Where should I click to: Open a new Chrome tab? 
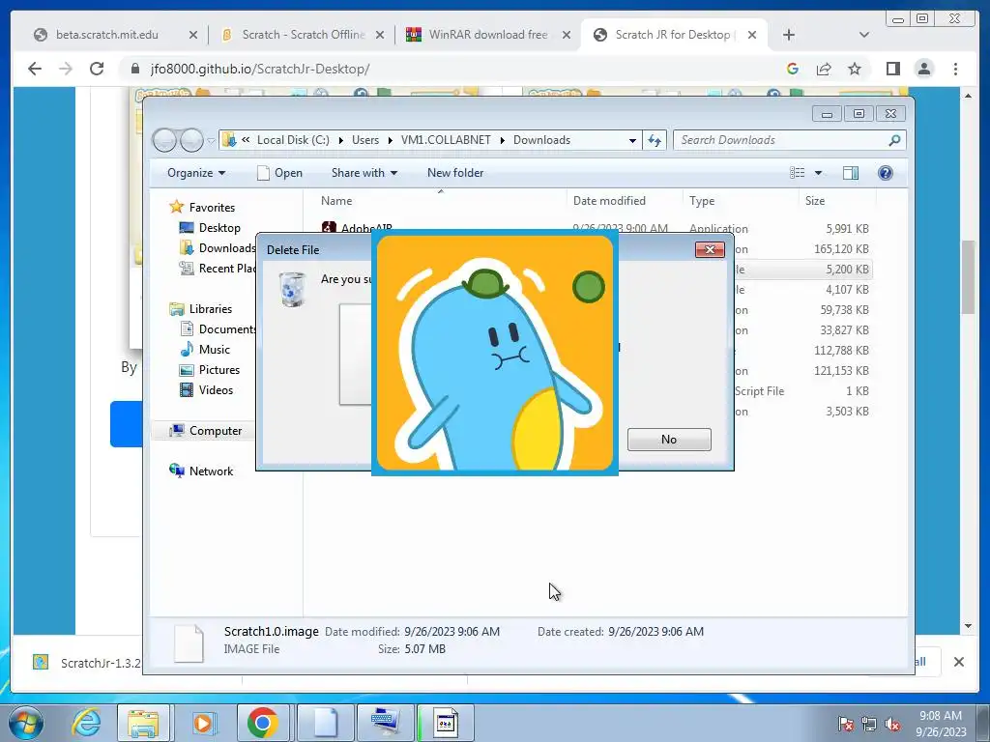click(x=789, y=35)
